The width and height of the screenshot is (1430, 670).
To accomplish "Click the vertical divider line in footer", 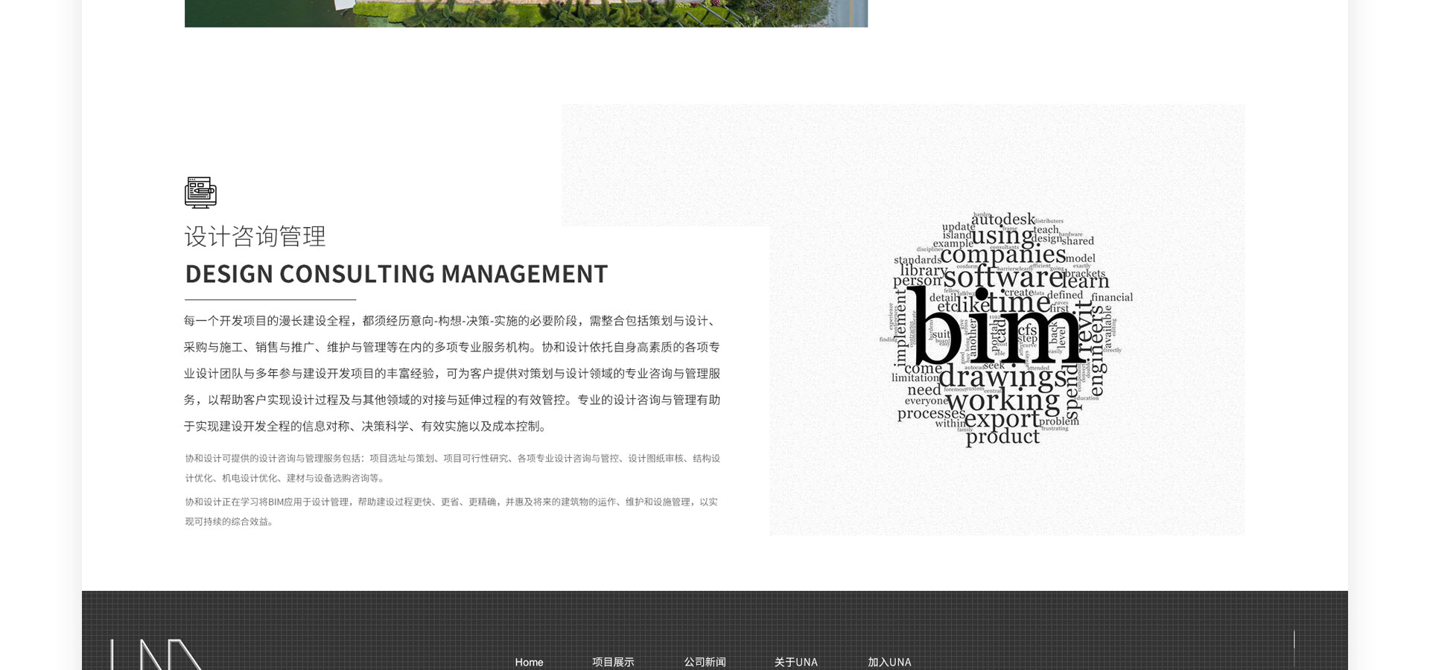I will 1294,648.
